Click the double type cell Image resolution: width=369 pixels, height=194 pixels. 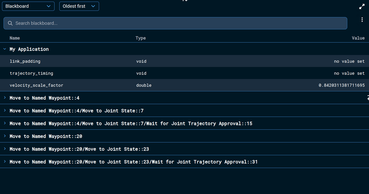point(144,85)
